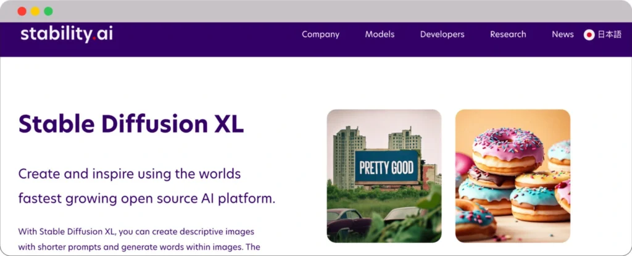Click the "fastest growing open source AI platform" text

(146, 199)
